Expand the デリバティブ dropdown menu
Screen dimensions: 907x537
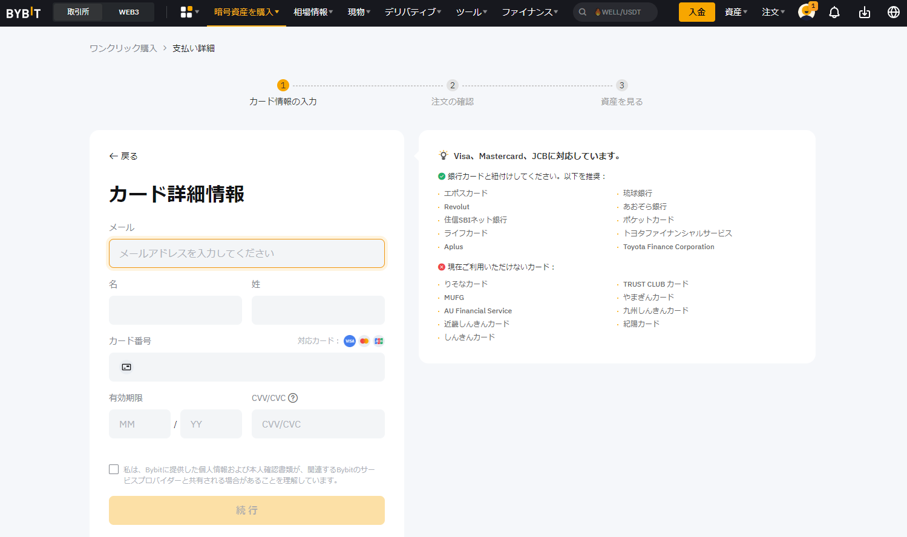coord(413,12)
